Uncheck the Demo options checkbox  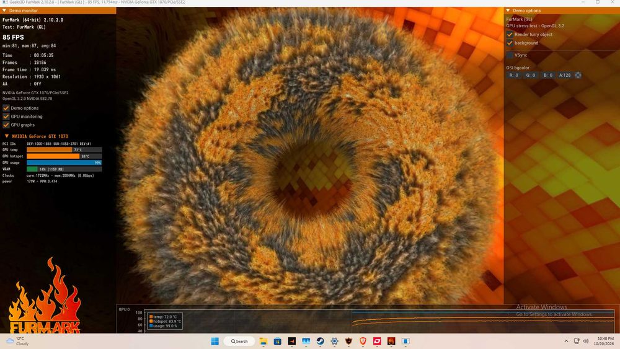pos(6,108)
